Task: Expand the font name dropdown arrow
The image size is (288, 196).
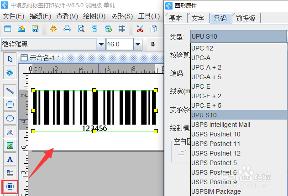Action: [x=101, y=44]
